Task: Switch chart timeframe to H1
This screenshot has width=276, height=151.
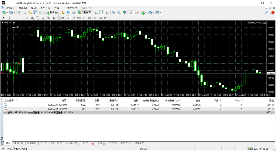Action: tap(84, 18)
